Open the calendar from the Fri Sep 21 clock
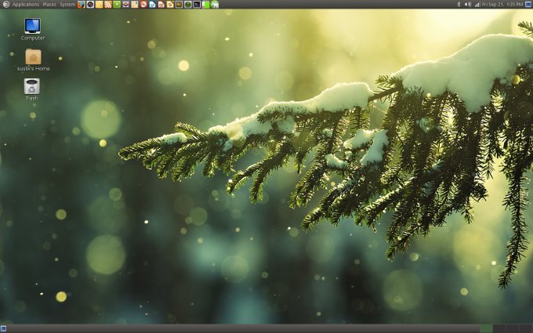Screen dimensions: 533x333 [x=502, y=5]
